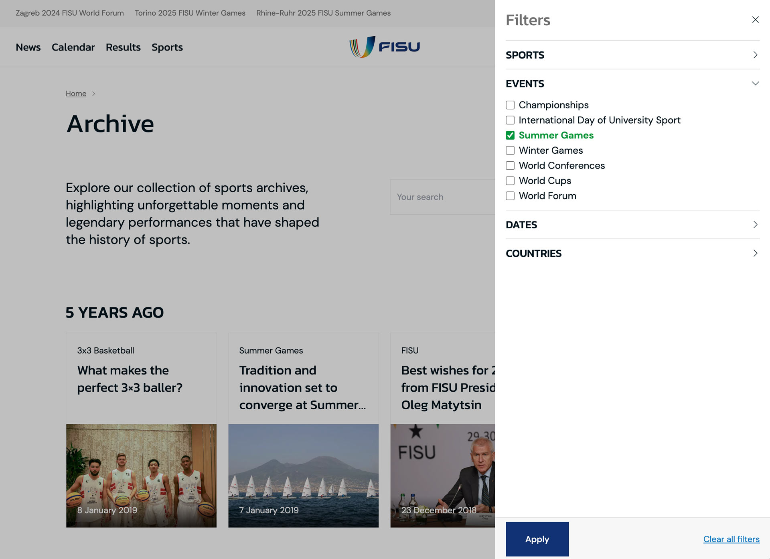
Task: Open the Calendar menu item
Action: click(73, 47)
